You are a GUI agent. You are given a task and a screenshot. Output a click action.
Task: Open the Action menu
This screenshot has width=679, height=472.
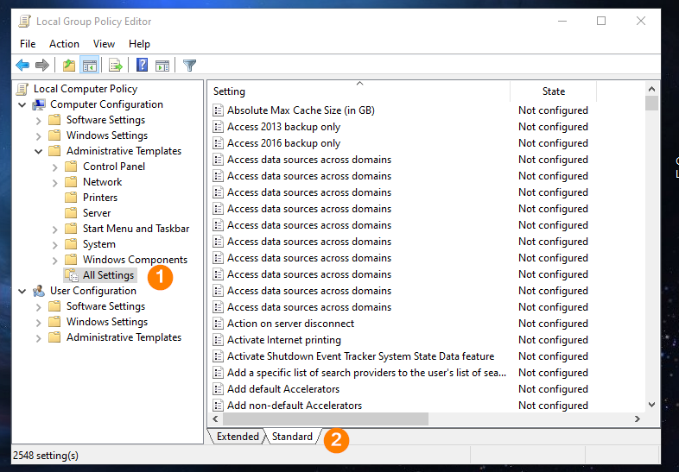point(64,44)
